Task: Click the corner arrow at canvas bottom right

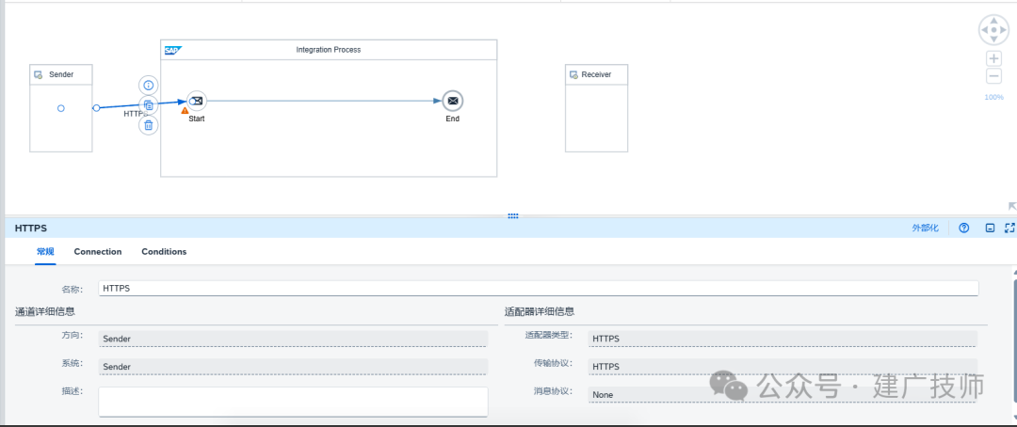Action: (x=1011, y=206)
